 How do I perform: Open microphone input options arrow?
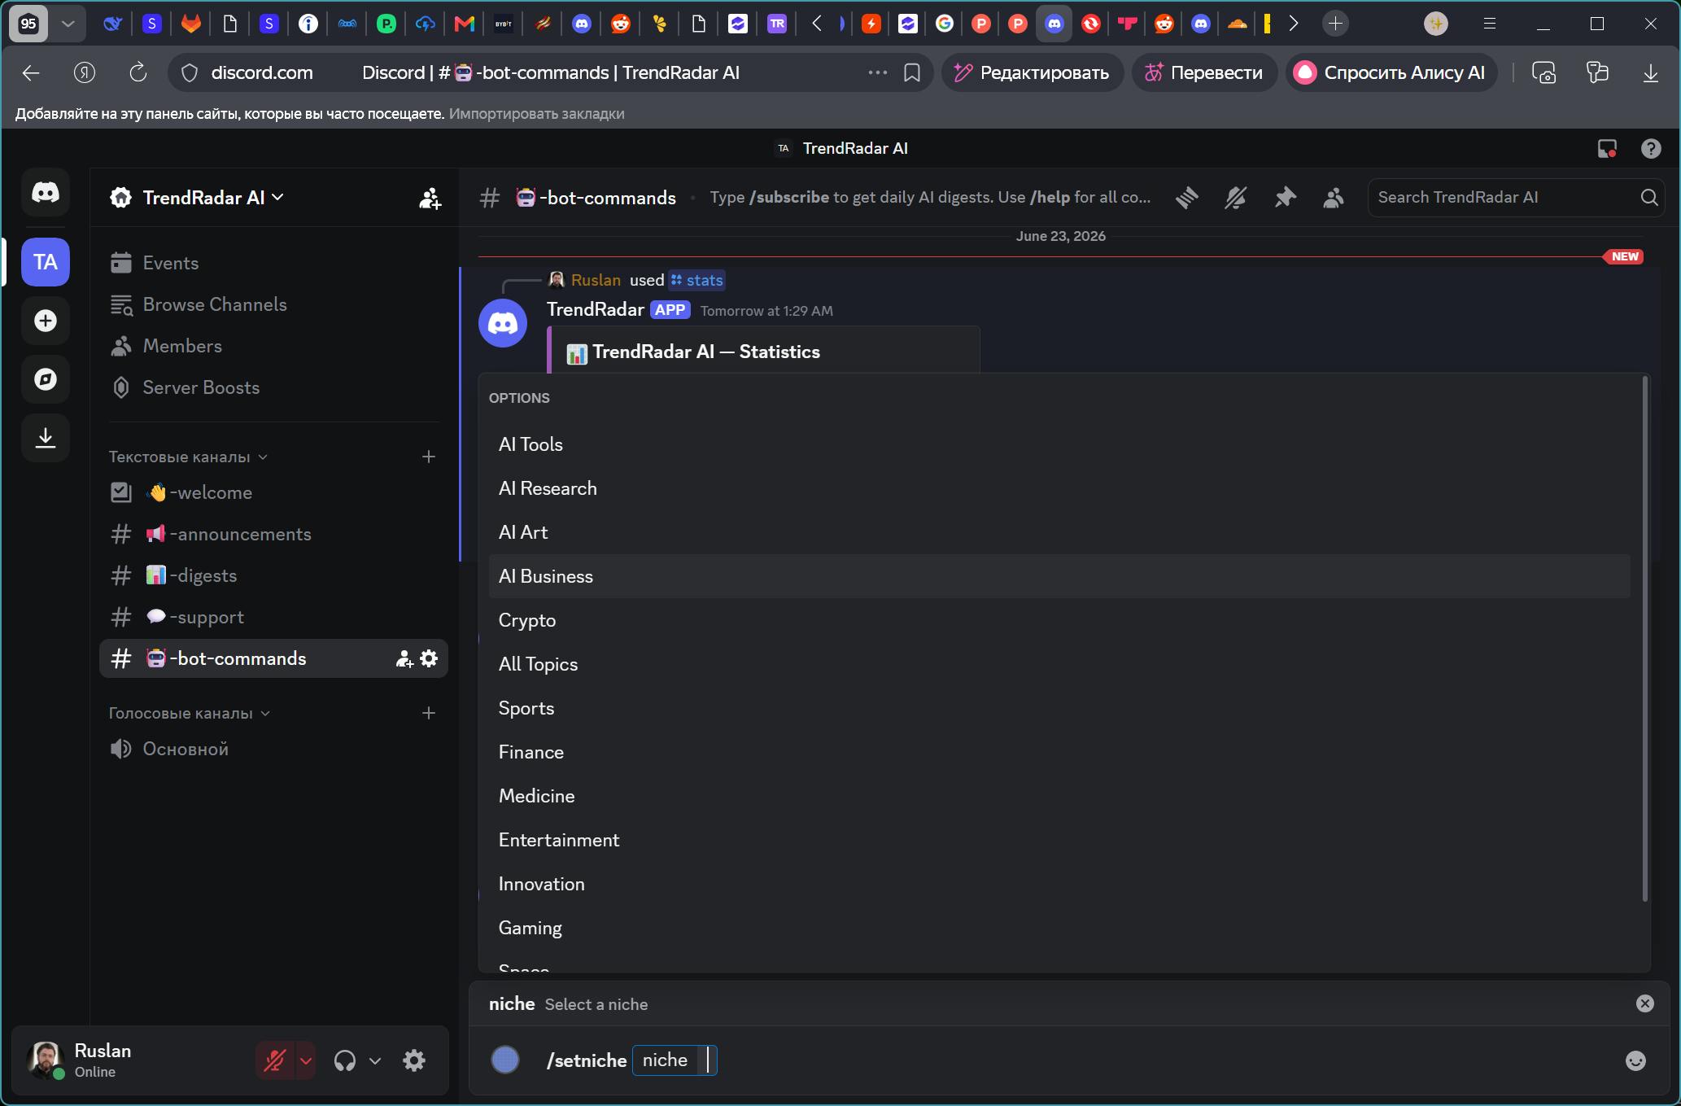point(306,1060)
